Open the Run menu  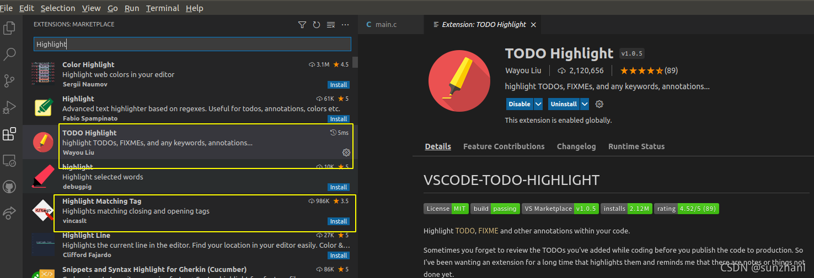click(132, 8)
